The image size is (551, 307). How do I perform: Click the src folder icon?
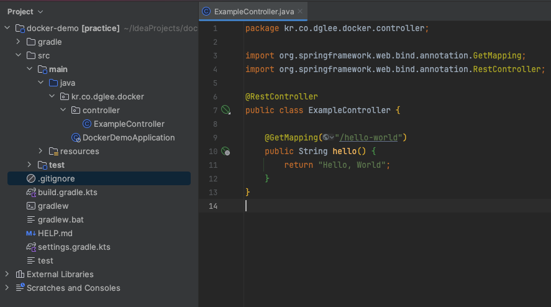click(31, 55)
